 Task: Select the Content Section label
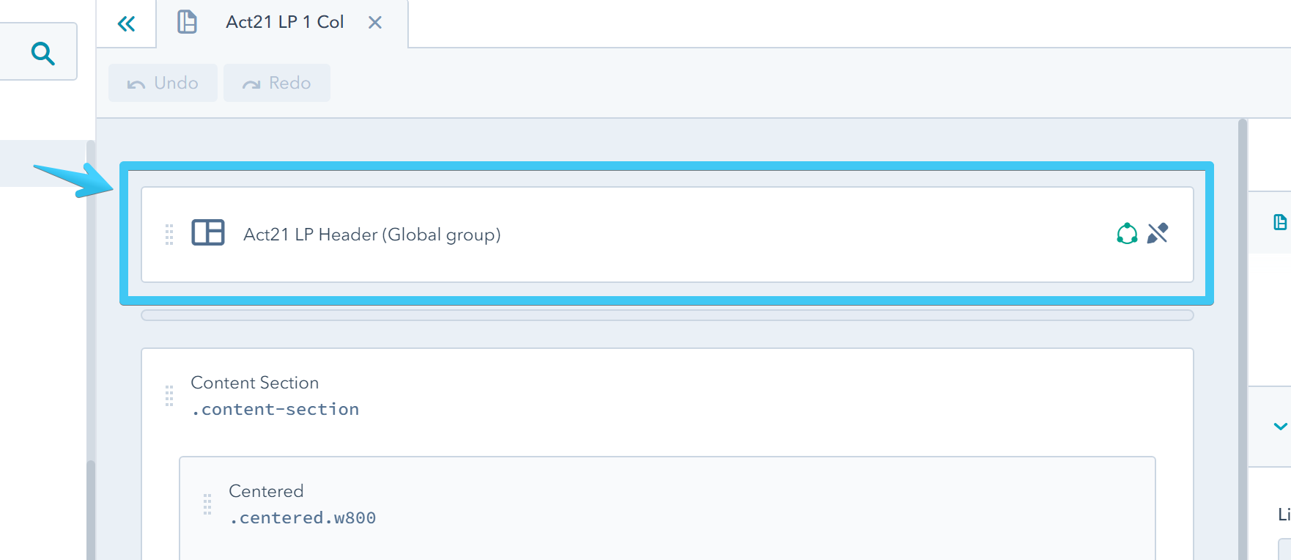255,383
